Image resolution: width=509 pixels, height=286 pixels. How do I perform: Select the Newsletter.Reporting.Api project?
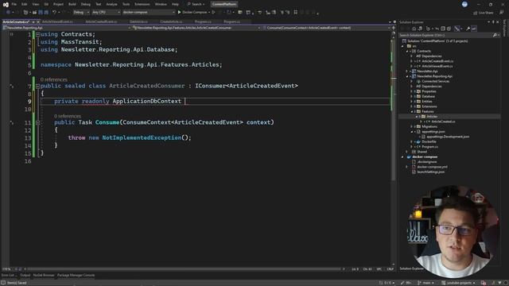pos(434,76)
